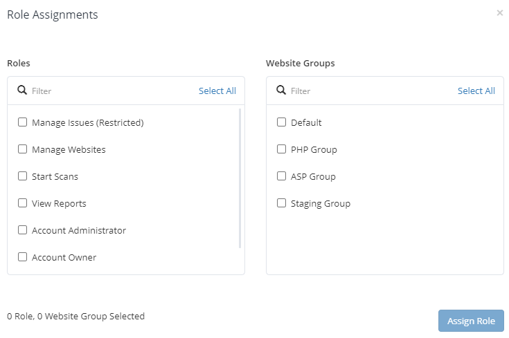Viewport: 509px width, 338px height.
Task: Toggle the Account Owner role checkbox
Action: (23, 257)
